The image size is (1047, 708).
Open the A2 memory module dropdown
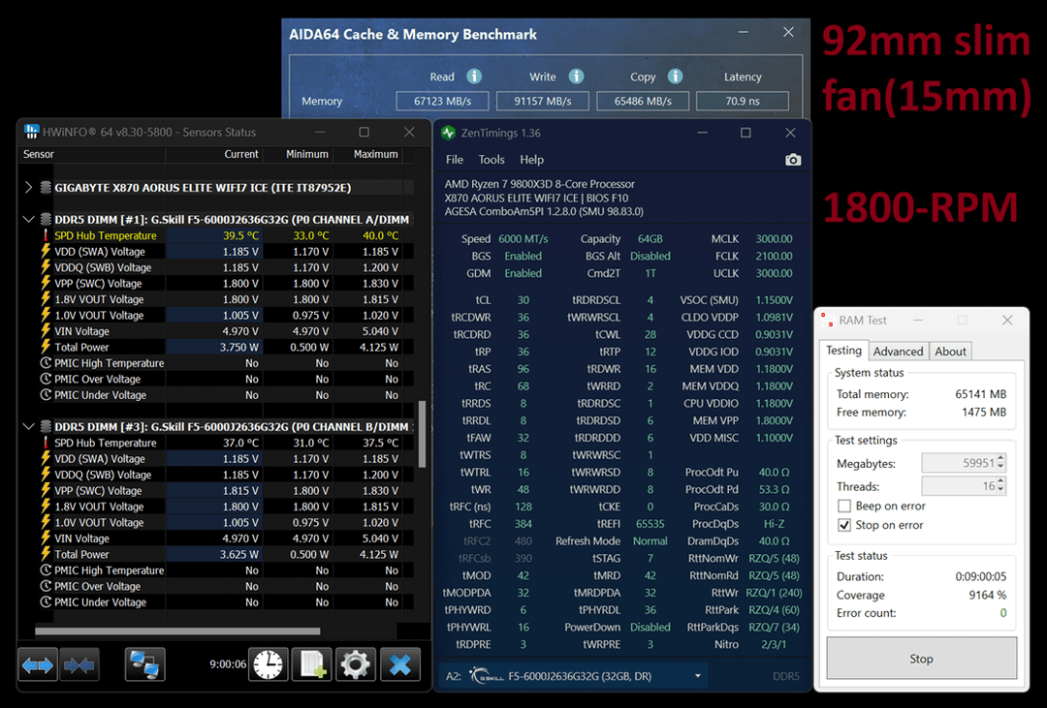pos(697,676)
